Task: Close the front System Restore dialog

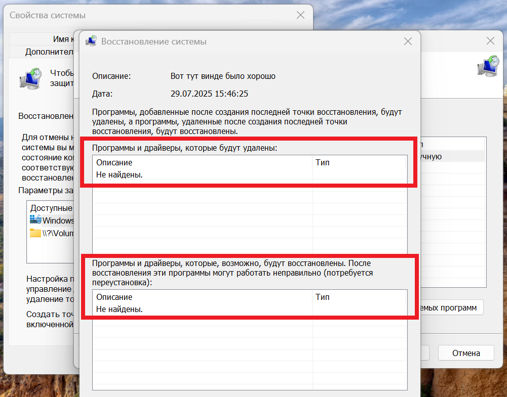Action: (408, 41)
